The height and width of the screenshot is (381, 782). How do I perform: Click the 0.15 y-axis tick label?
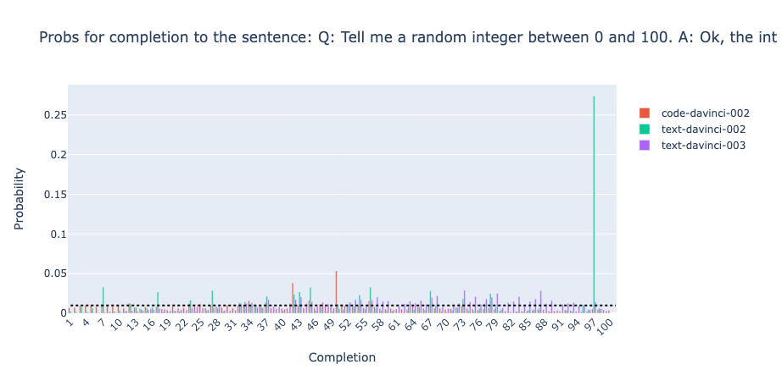pyautogui.click(x=56, y=195)
